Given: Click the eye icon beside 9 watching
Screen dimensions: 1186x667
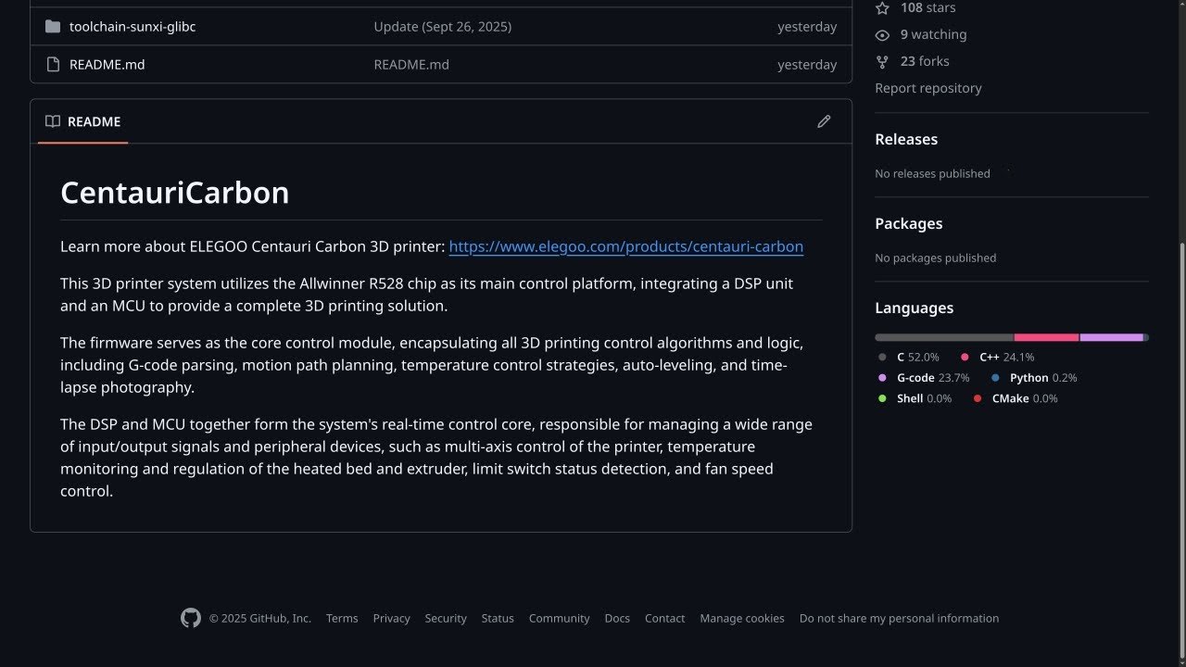Looking at the screenshot, I should pyautogui.click(x=882, y=34).
